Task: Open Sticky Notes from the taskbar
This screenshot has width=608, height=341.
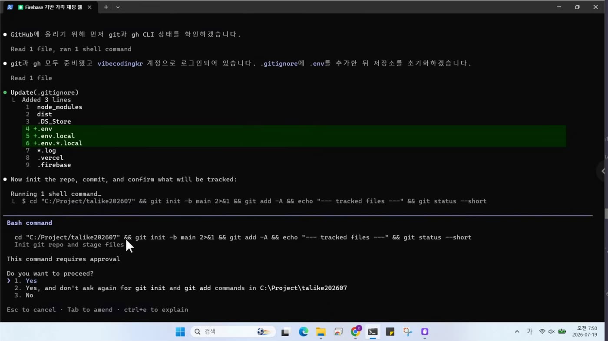Action: (390, 332)
